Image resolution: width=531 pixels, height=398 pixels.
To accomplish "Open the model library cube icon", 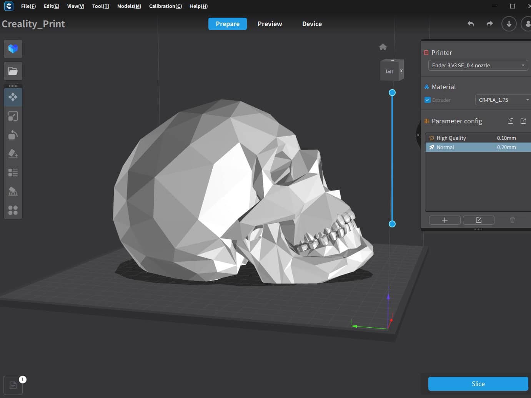I will pos(13,49).
